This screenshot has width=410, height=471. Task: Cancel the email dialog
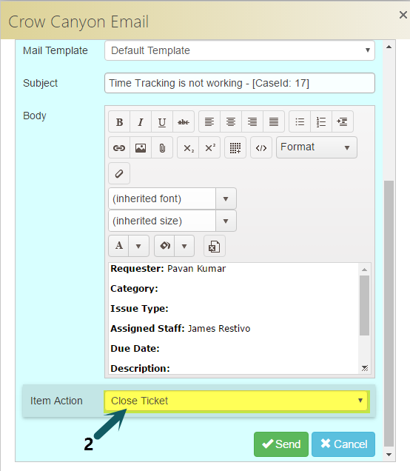click(343, 444)
